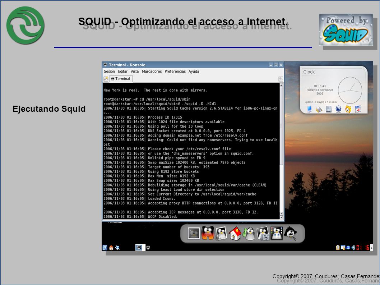Click the hard drive icon in Clock widget
The height and width of the screenshot is (285, 380).
329,109
